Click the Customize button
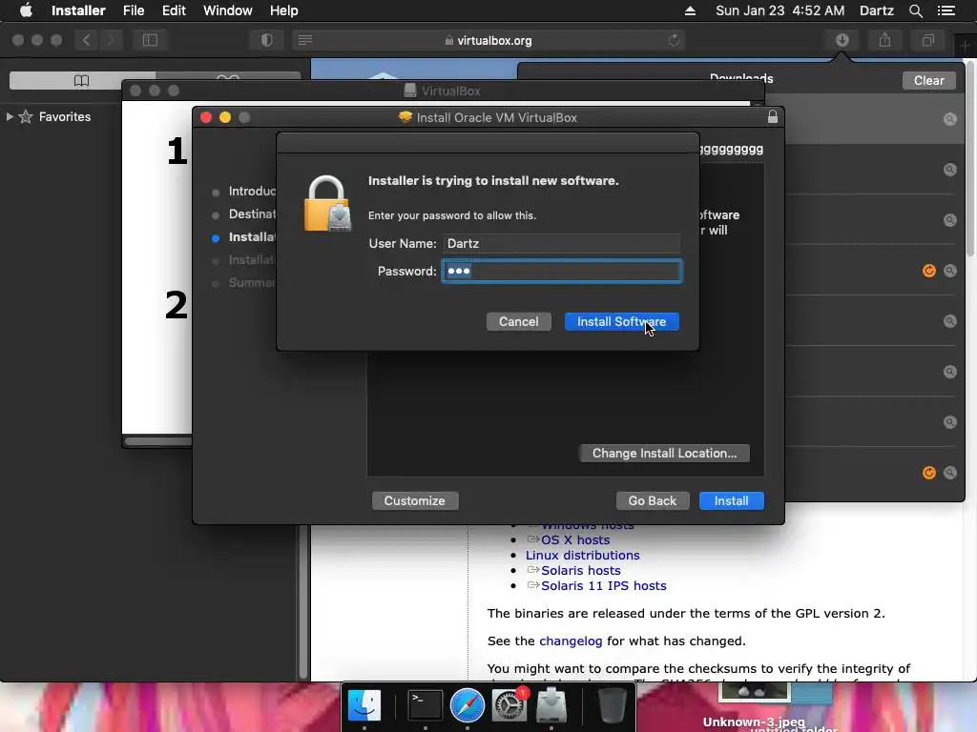This screenshot has width=977, height=732. click(414, 501)
